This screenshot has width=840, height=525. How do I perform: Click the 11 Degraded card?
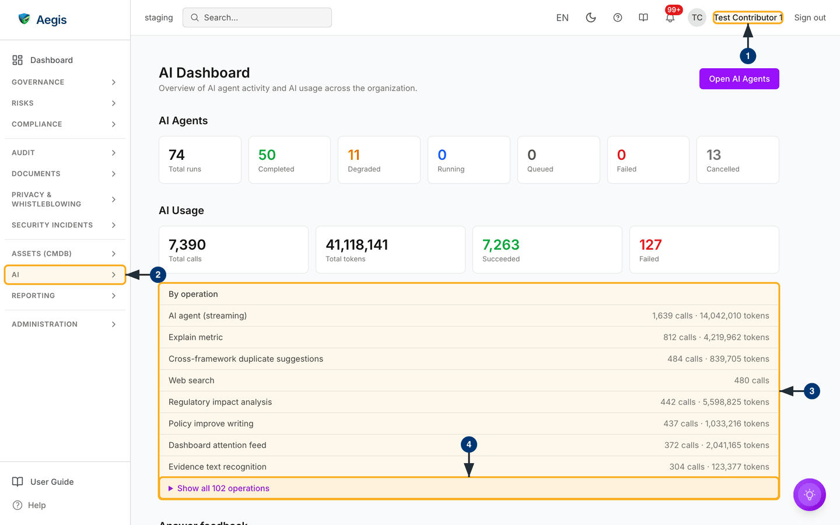click(379, 160)
